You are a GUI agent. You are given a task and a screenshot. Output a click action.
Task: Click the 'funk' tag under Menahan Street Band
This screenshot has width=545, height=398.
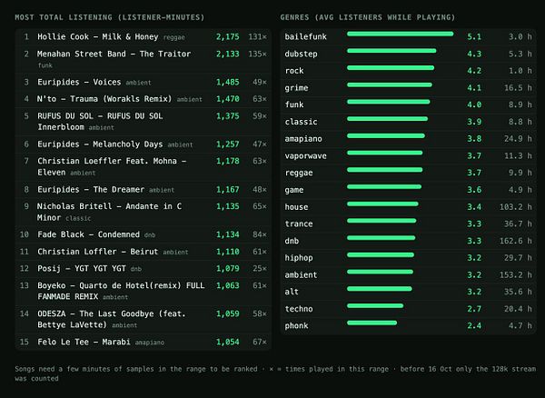tap(45, 65)
